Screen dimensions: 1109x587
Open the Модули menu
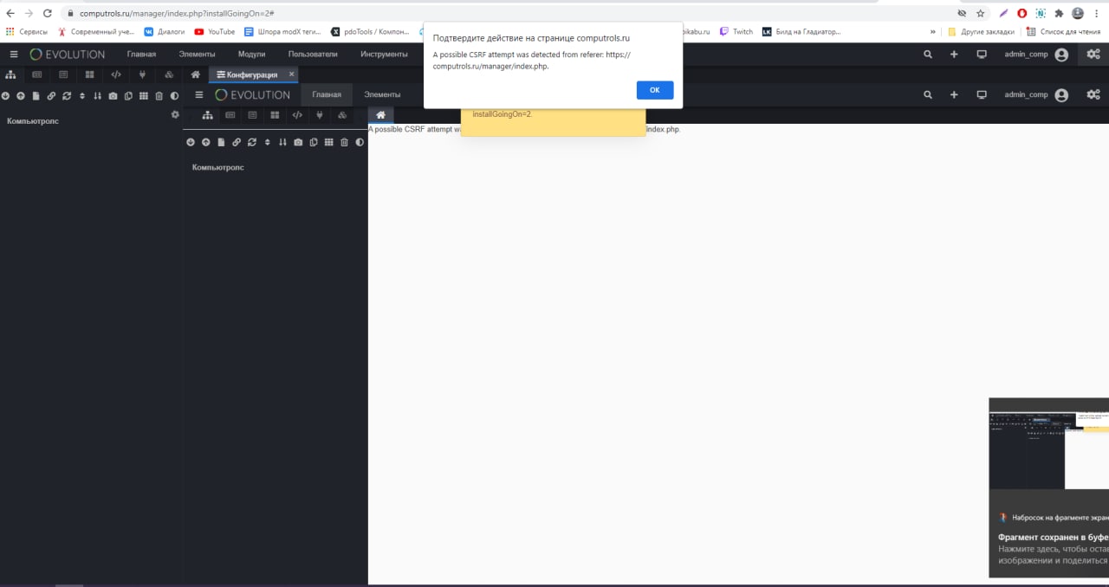point(251,54)
